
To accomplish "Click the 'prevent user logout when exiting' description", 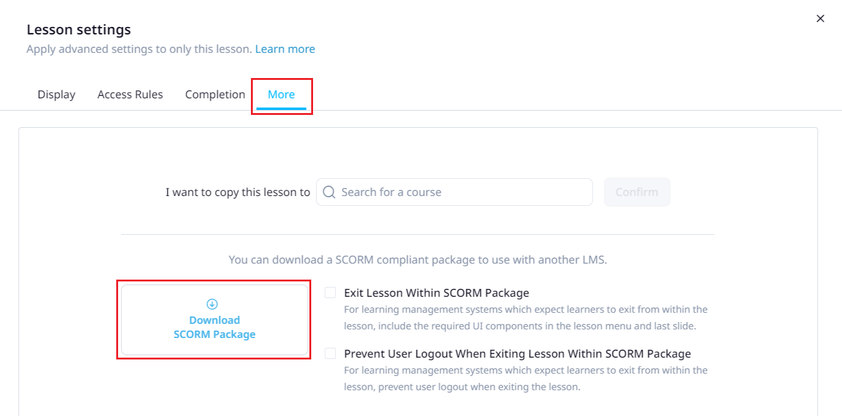I will pyautogui.click(x=526, y=379).
